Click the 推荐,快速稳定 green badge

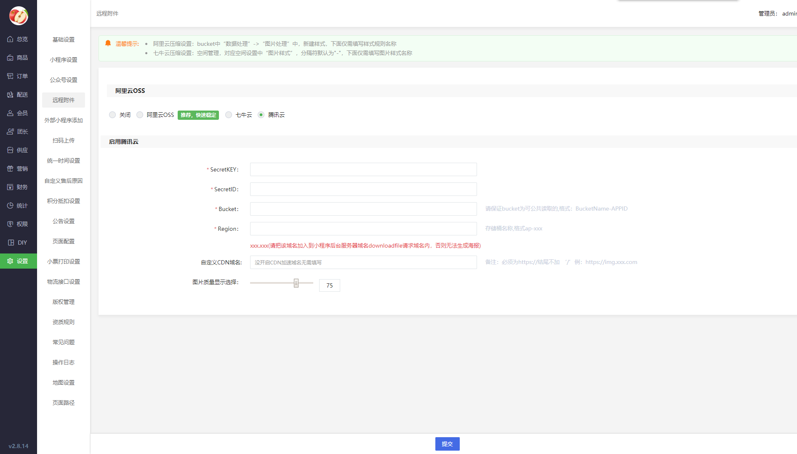point(198,115)
